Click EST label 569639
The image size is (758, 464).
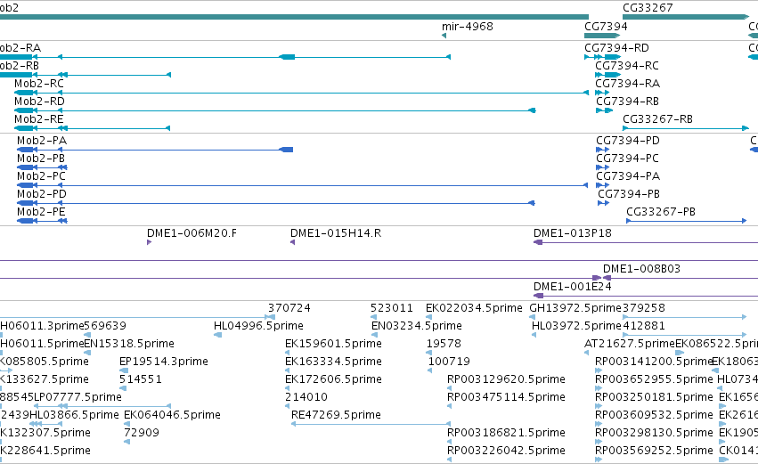point(105,326)
